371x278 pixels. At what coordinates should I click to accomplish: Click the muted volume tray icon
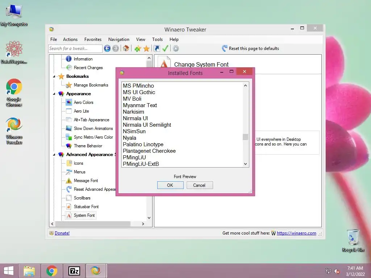pos(337,271)
